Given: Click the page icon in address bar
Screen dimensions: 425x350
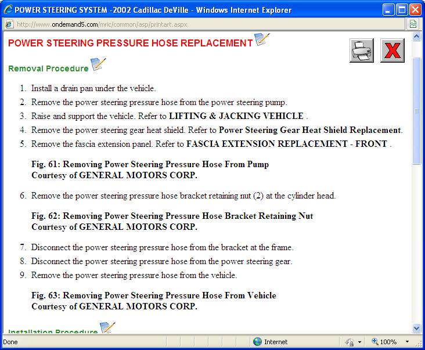Looking at the screenshot, I should (9, 24).
